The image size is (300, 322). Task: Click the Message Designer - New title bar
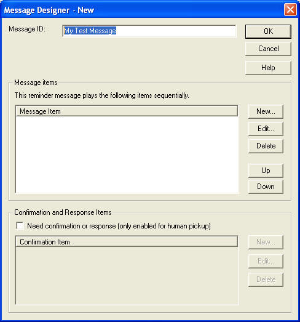141,10
